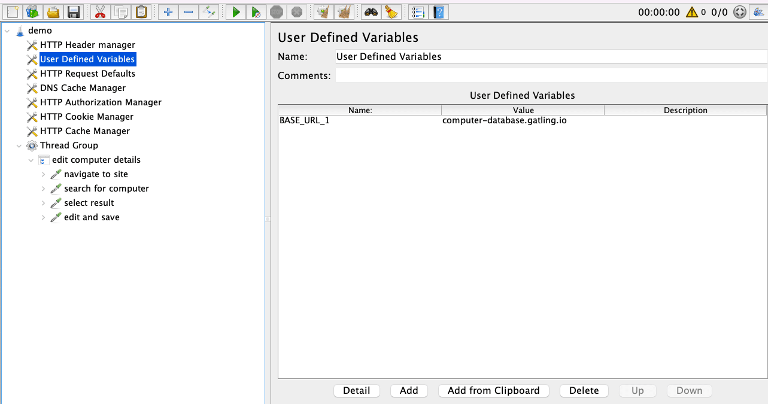Add a new variable row with Add
Image resolution: width=768 pixels, height=404 pixels.
coord(409,390)
